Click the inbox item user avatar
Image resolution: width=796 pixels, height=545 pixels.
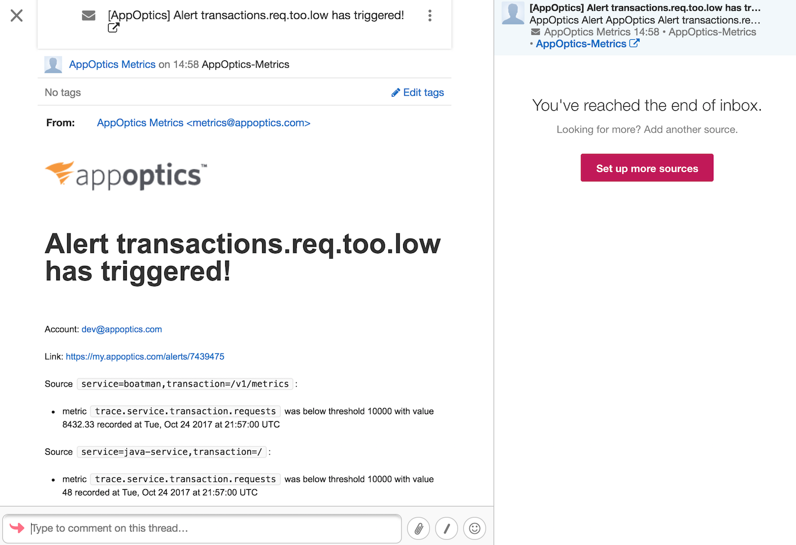(x=513, y=14)
